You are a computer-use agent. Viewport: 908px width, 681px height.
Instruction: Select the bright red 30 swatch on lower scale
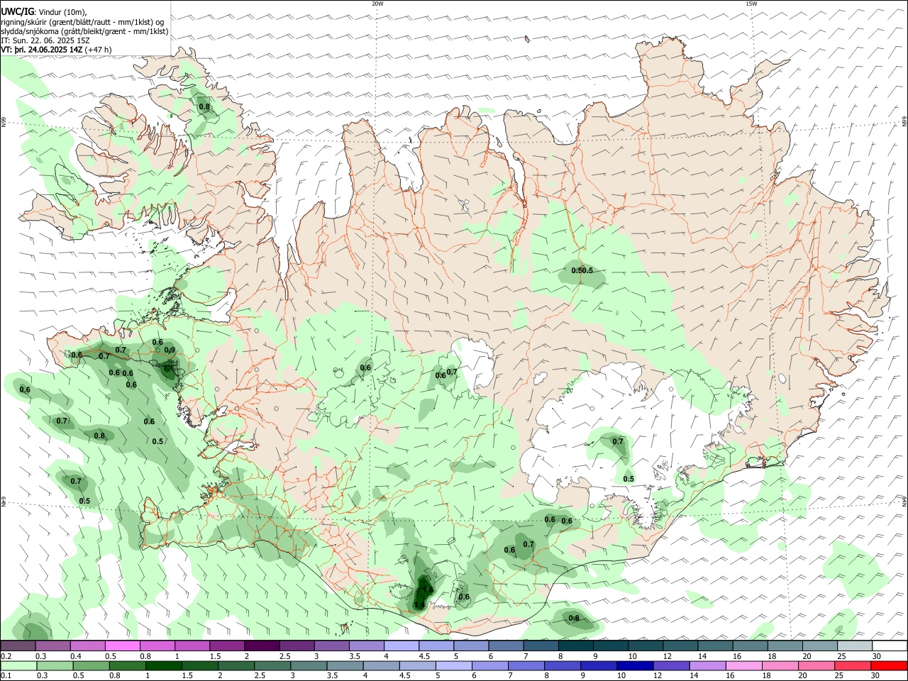click(x=890, y=666)
